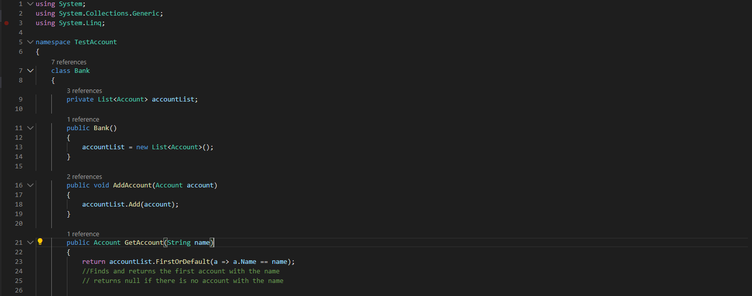The height and width of the screenshot is (296, 752).
Task: Click the 'private' keyword on line 9
Action: click(x=80, y=100)
